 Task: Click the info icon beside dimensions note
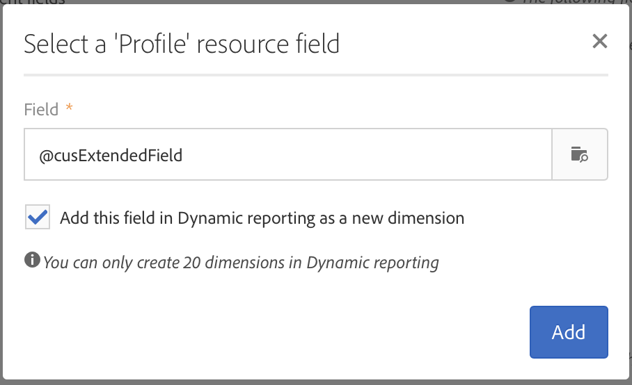32,261
